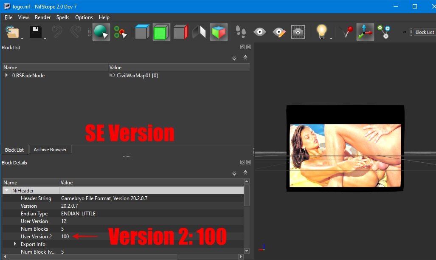
Task: Toggle lighting with the light bulb icon
Action: click(x=321, y=31)
